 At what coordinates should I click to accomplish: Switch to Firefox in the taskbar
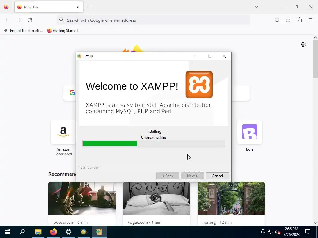(x=53, y=232)
